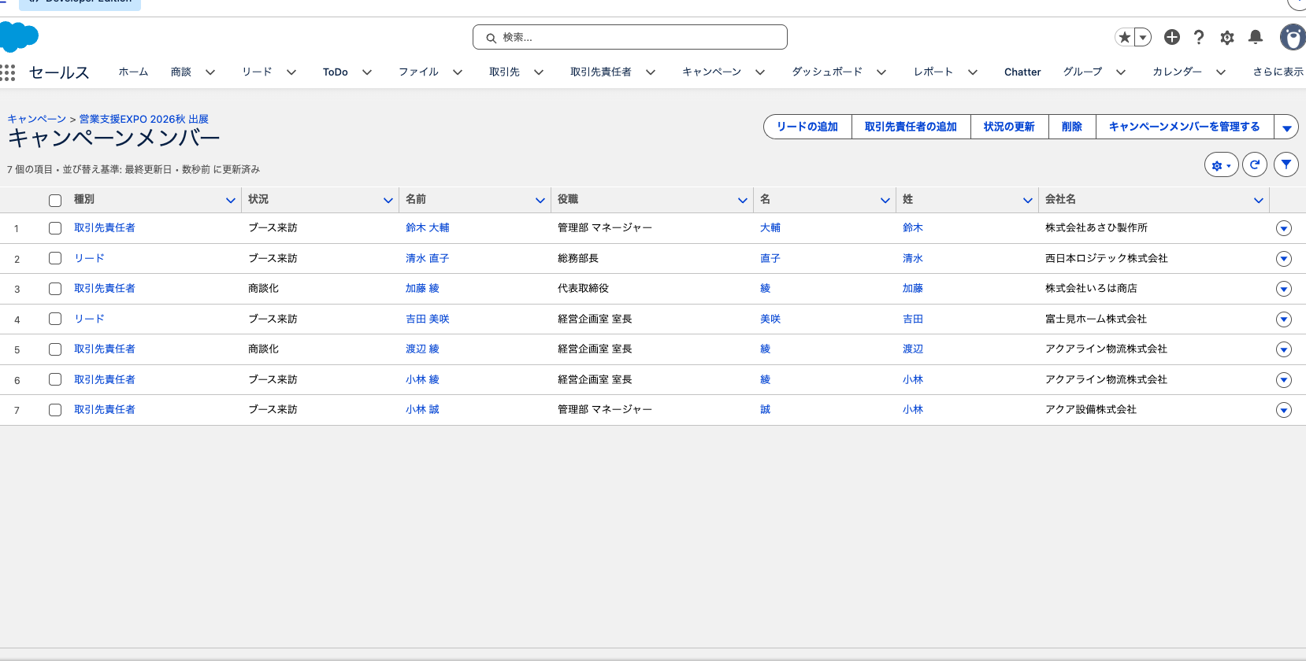This screenshot has height=661, width=1306.
Task: Click the 取引先責任者の追加 button
Action: [x=911, y=127]
